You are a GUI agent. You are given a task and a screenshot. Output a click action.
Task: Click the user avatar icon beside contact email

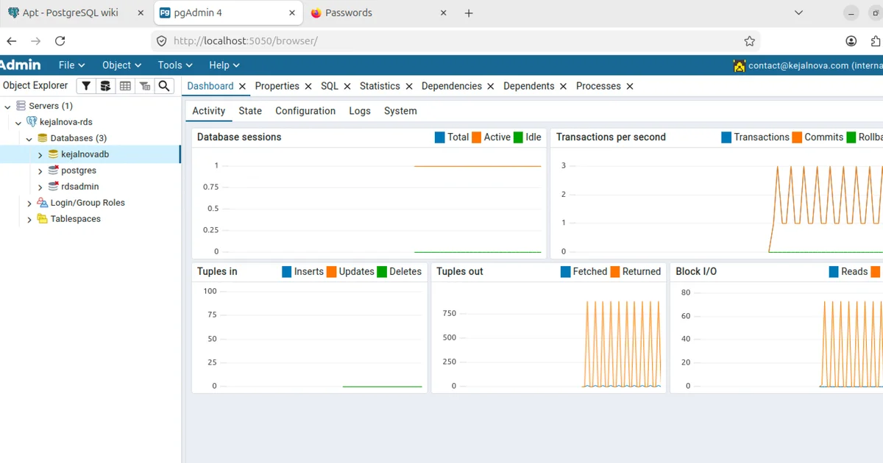740,65
